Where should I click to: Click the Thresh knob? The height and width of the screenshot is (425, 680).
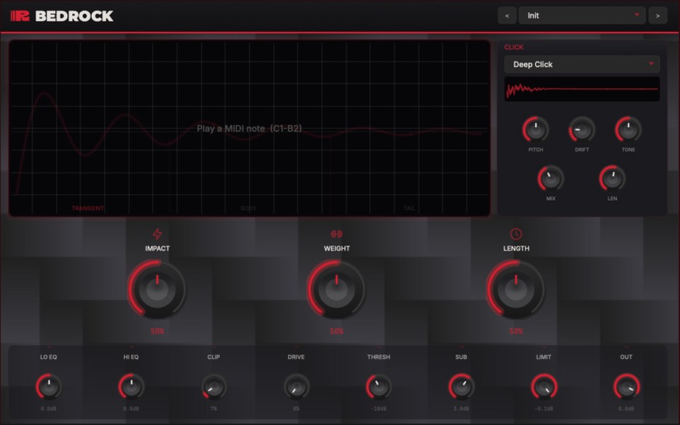click(379, 386)
